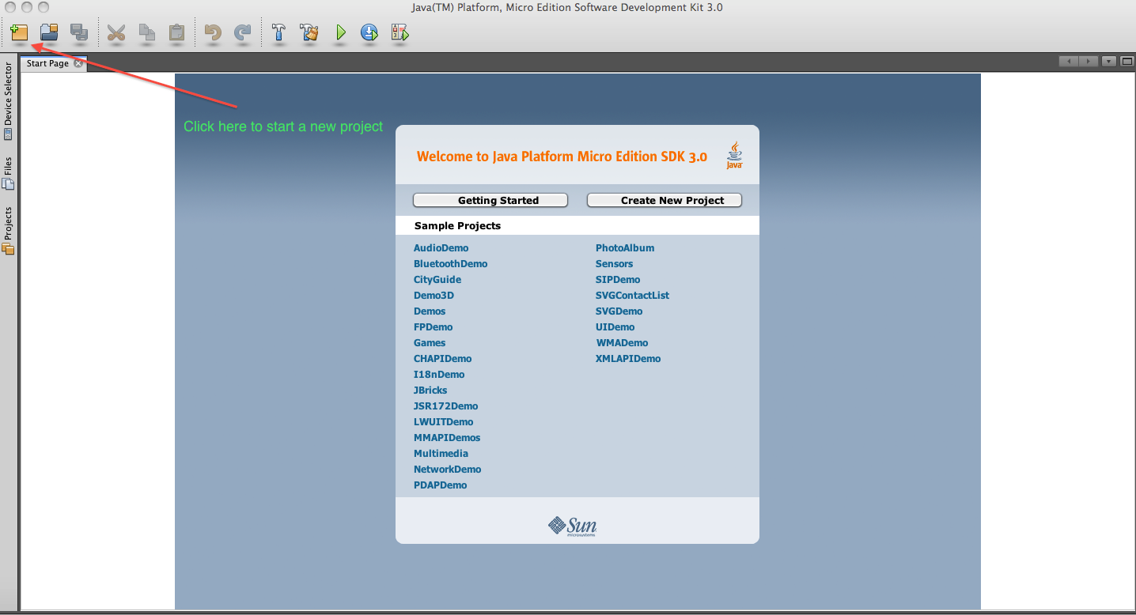Switch to the Start Page tab
Image resolution: width=1136 pixels, height=615 pixels.
point(47,63)
